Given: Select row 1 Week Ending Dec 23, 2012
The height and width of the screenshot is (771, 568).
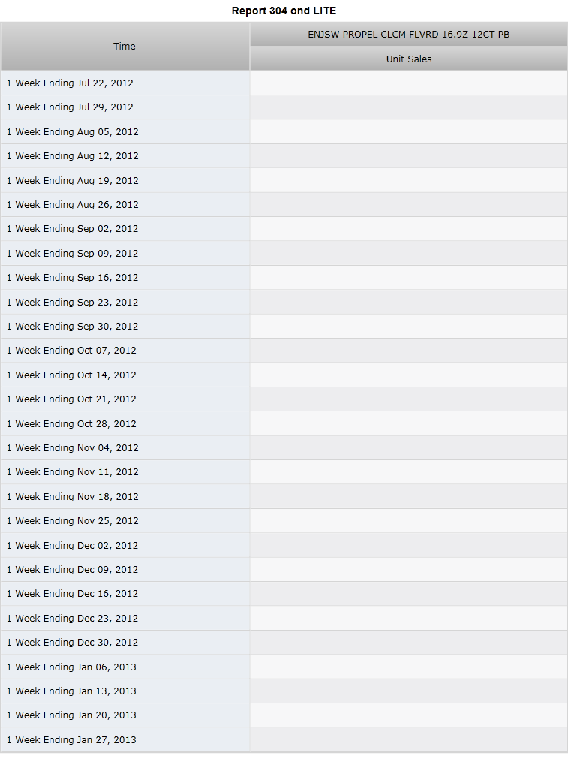Looking at the screenshot, I should point(284,618).
